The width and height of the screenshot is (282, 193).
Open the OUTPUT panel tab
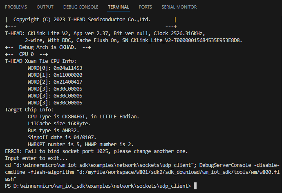(x=45, y=7)
